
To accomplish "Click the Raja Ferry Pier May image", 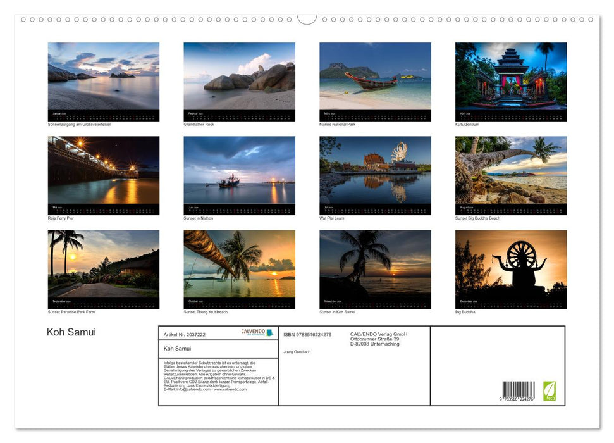I will tap(104, 171).
